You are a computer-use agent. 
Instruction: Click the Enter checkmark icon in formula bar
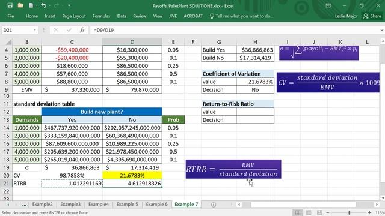click(x=69, y=30)
